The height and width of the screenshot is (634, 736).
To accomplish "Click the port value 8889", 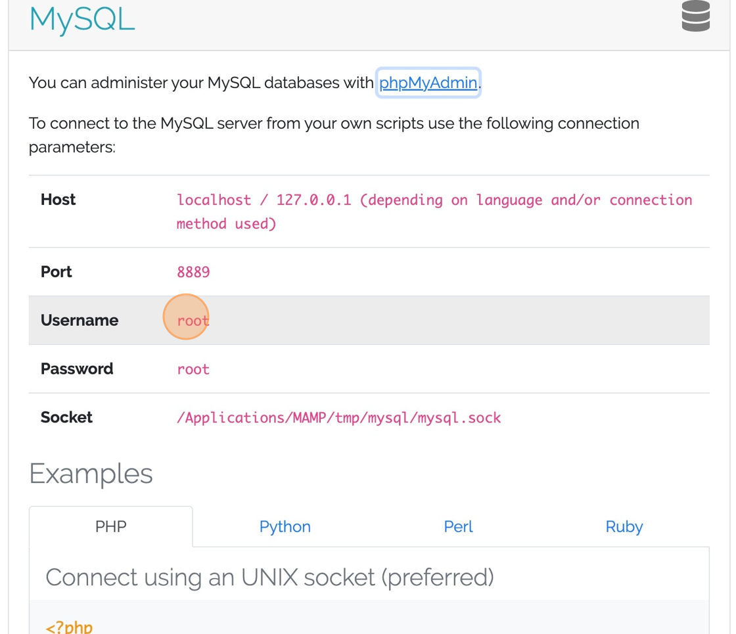I will coord(193,272).
